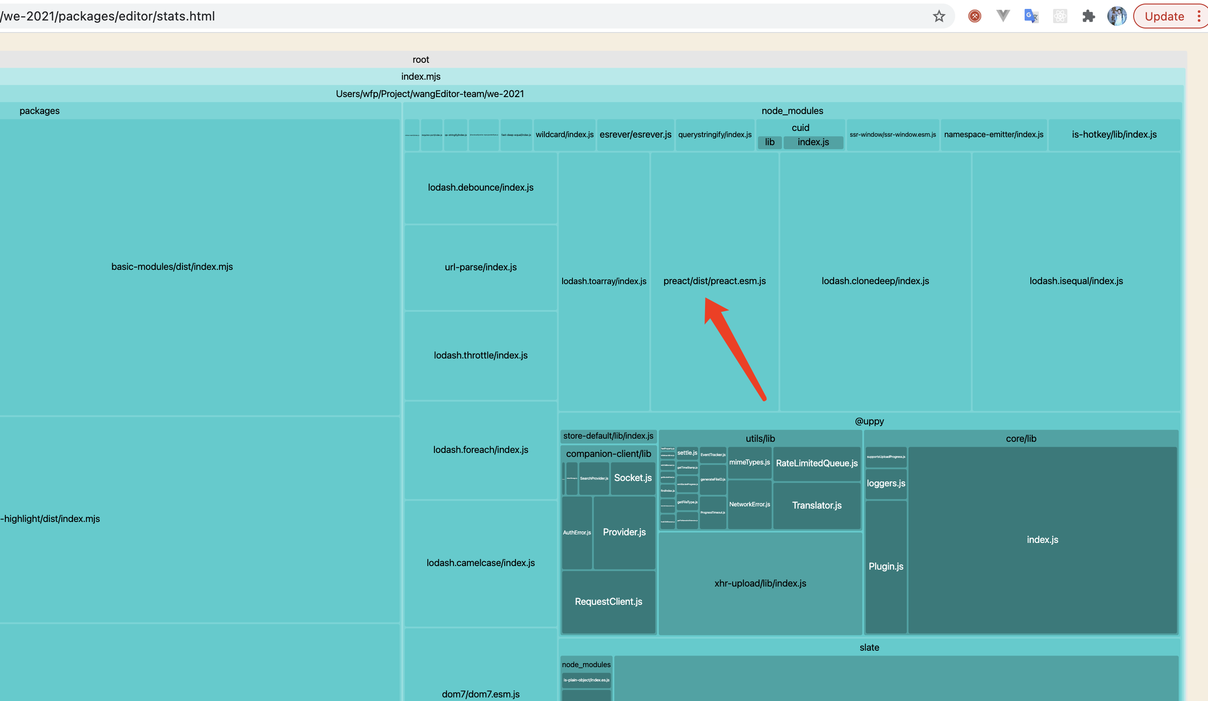Viewport: 1208px width, 701px height.
Task: Expand the node_modules treemap group
Action: (792, 111)
